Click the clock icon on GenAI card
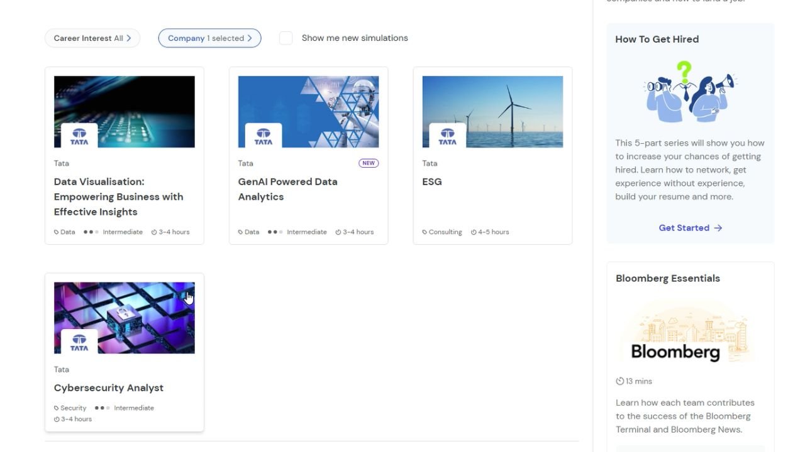Screen dimensions: 805x452 pos(338,232)
